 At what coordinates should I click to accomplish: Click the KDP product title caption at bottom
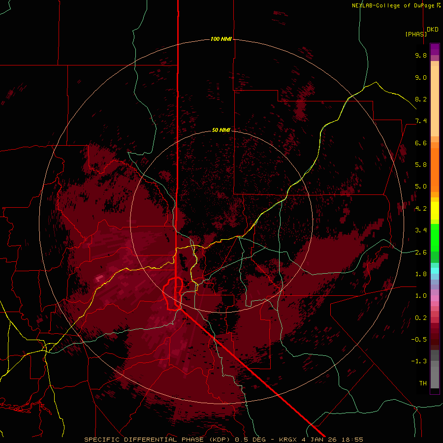[x=224, y=440]
